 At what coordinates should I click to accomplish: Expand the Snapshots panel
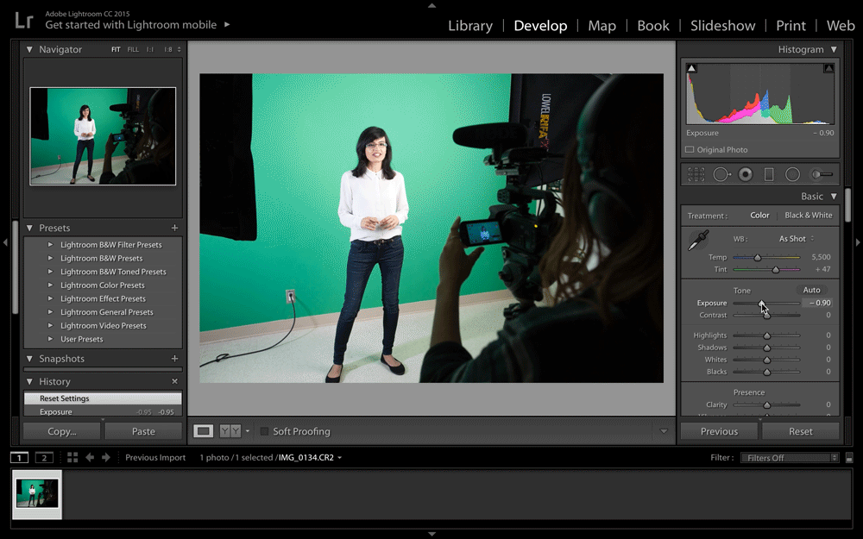pyautogui.click(x=29, y=359)
